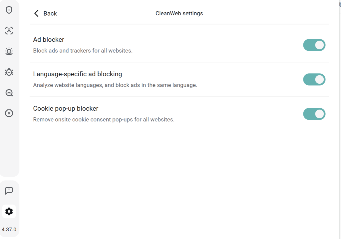Open the Alert notifications icon
This screenshot has width=341, height=239.
point(9,51)
